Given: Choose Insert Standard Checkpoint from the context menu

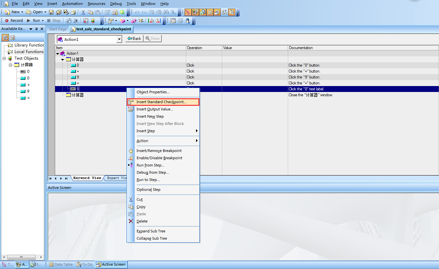Looking at the screenshot, I should pos(163,102).
